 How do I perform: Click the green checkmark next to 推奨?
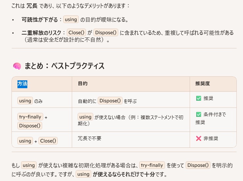click(199, 98)
